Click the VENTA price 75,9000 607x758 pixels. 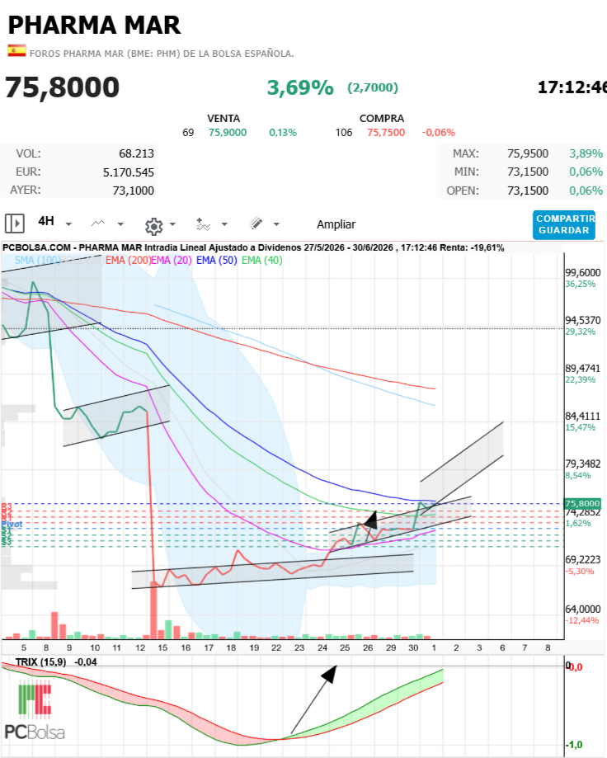pos(228,133)
